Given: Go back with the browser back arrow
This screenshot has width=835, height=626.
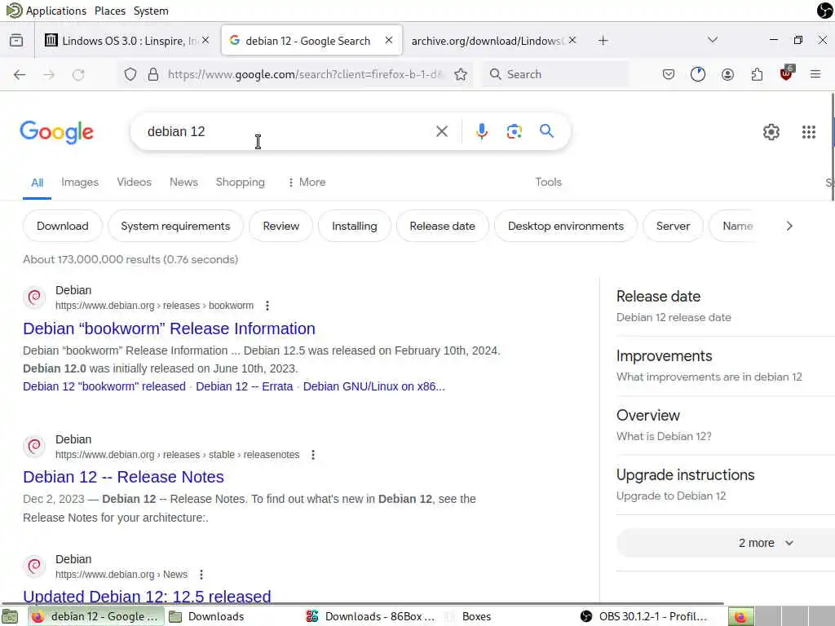Looking at the screenshot, I should [x=20, y=74].
